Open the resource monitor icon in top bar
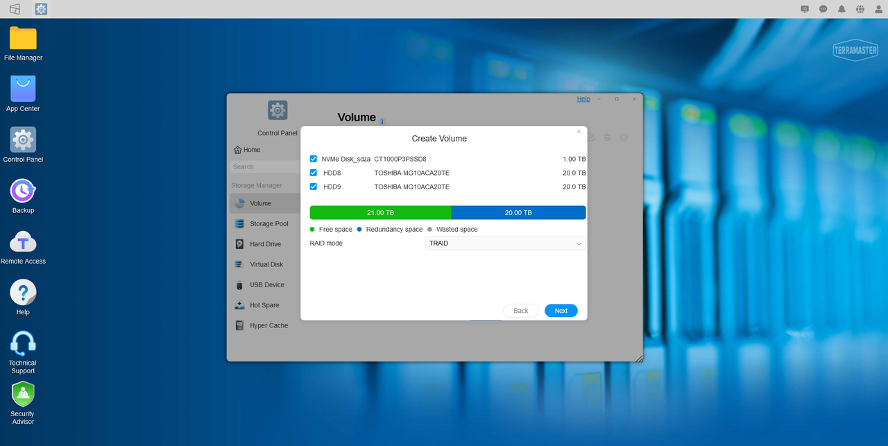 805,9
